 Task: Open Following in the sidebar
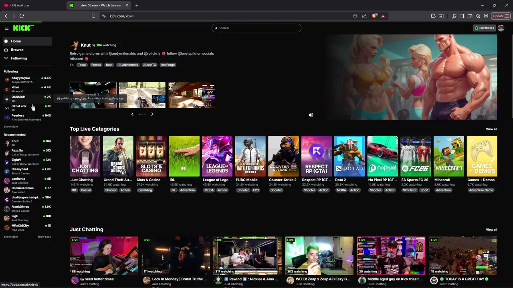click(x=27, y=58)
